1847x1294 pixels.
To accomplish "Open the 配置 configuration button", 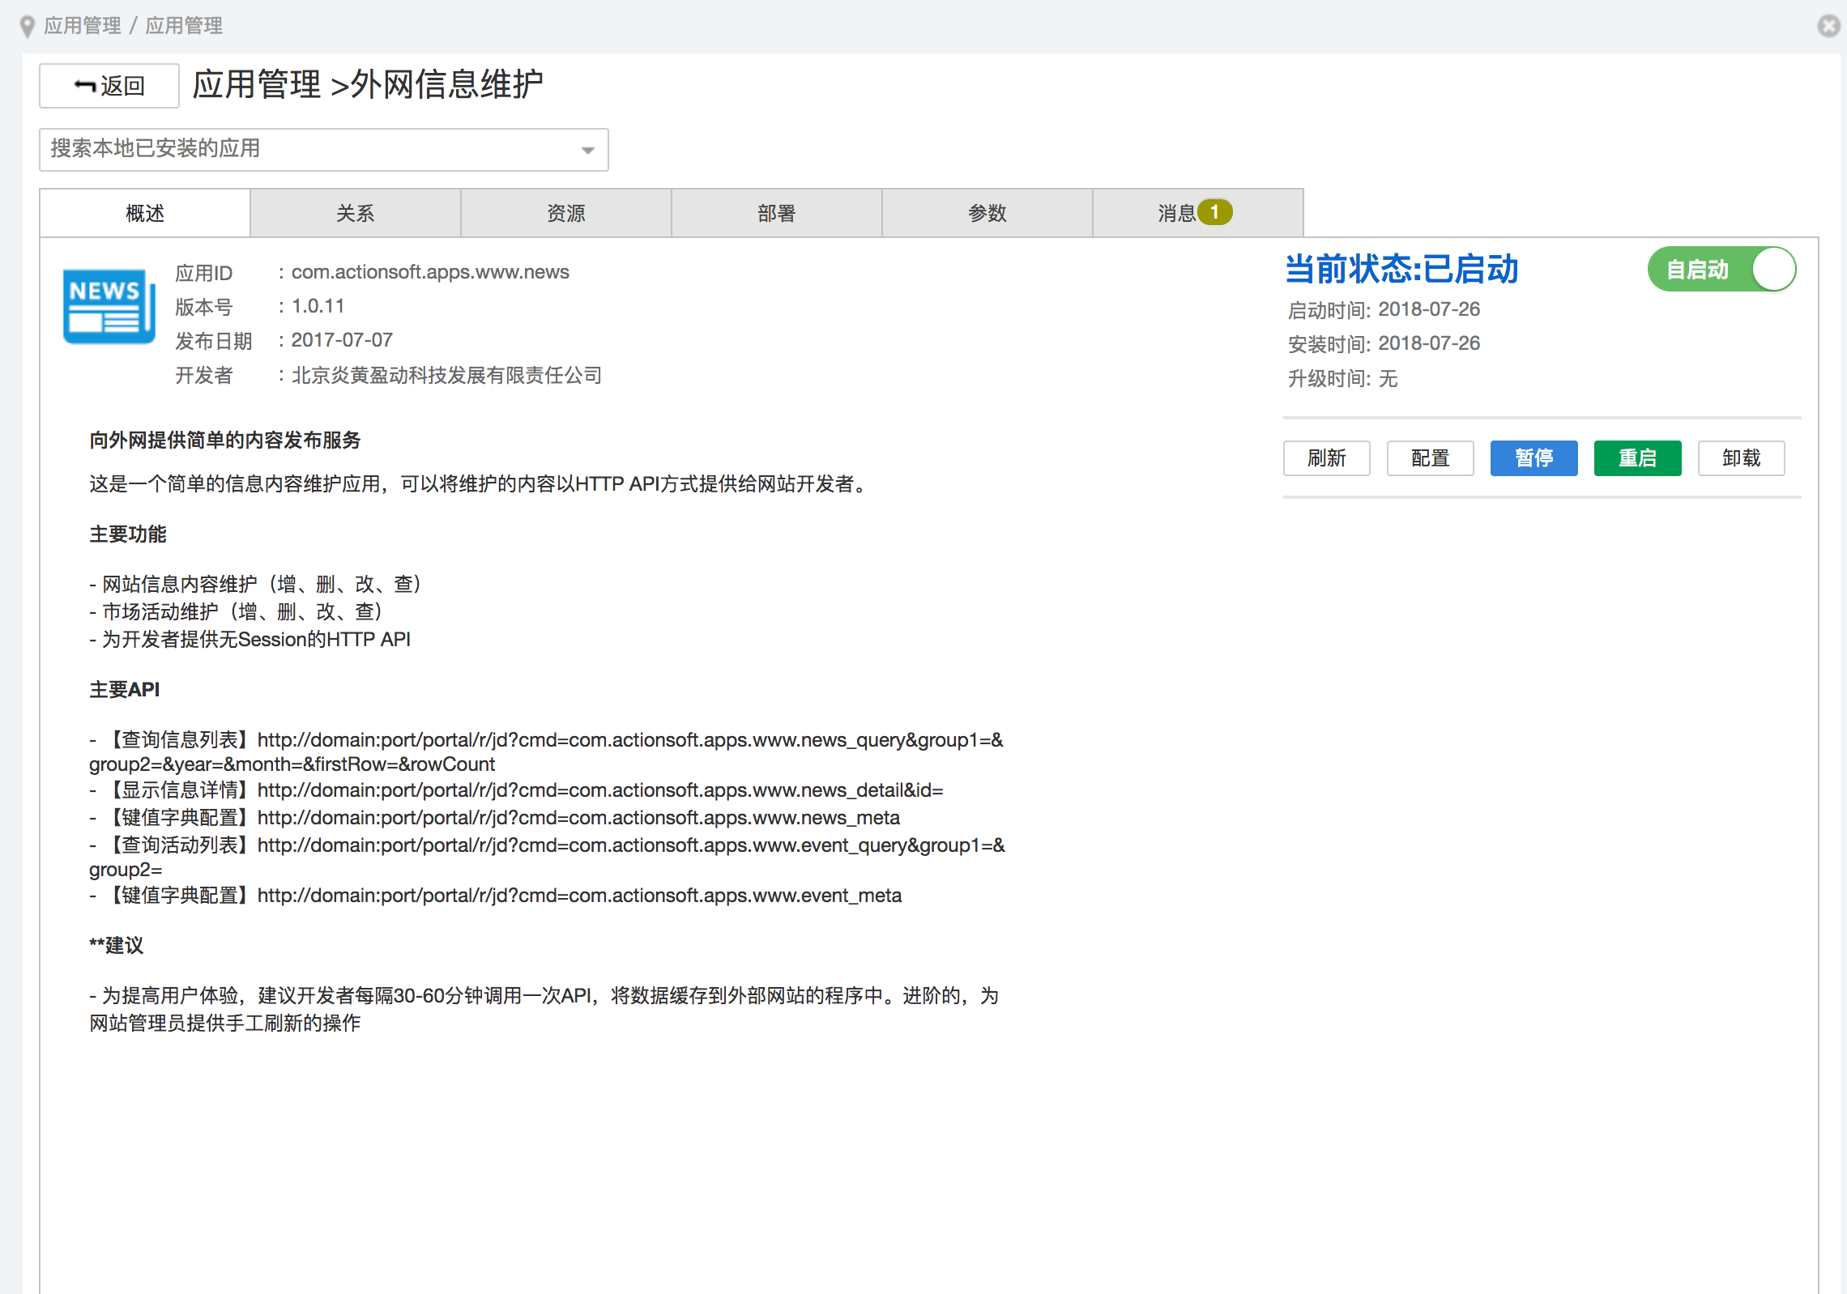I will click(x=1430, y=458).
